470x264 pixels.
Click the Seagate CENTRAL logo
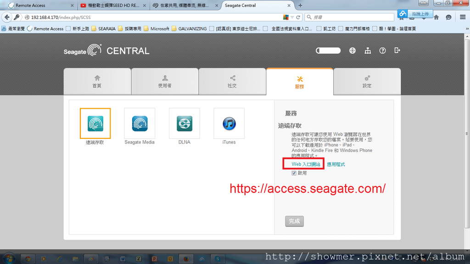click(106, 50)
